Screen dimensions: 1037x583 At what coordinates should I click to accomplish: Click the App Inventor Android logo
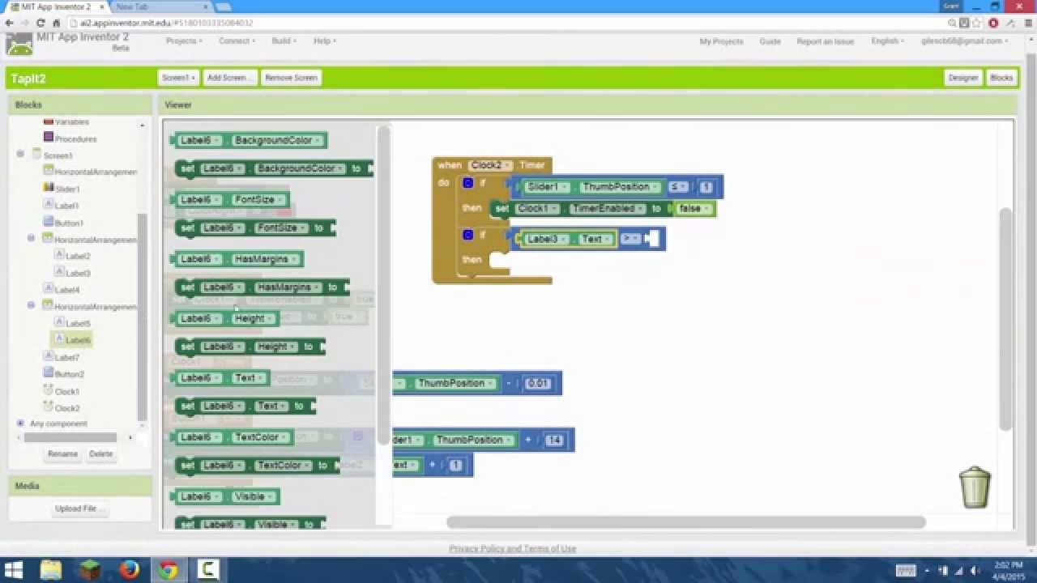coord(19,44)
